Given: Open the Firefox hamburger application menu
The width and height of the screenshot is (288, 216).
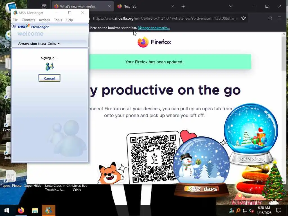Looking at the screenshot, I should pyautogui.click(x=280, y=18).
